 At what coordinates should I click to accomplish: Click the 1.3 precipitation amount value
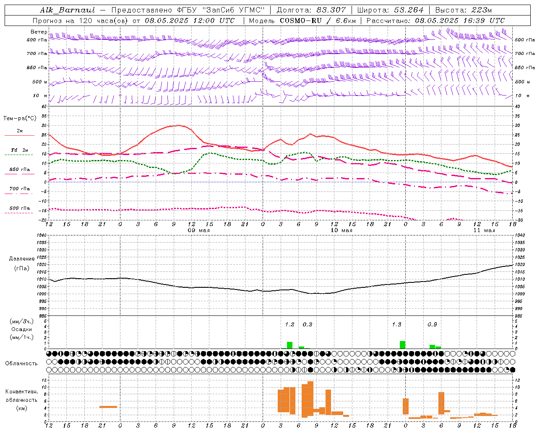tap(396, 324)
